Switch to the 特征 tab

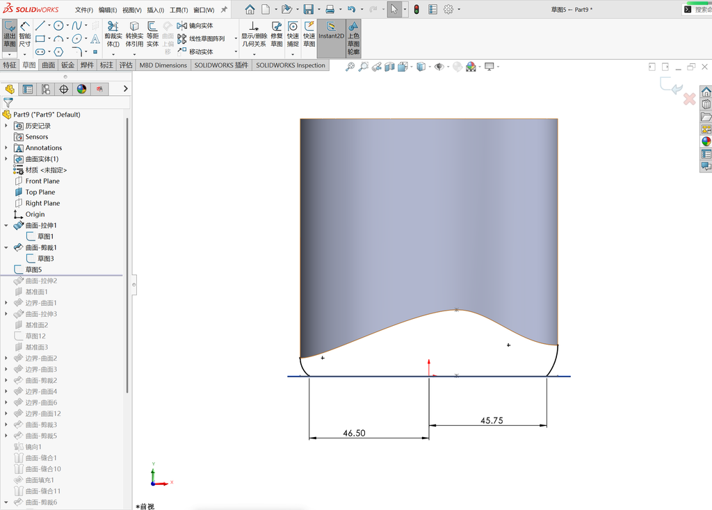(10, 65)
